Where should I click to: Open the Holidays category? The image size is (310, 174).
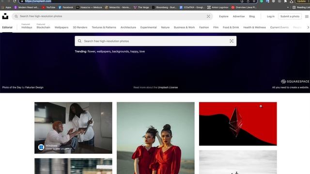pos(27,28)
